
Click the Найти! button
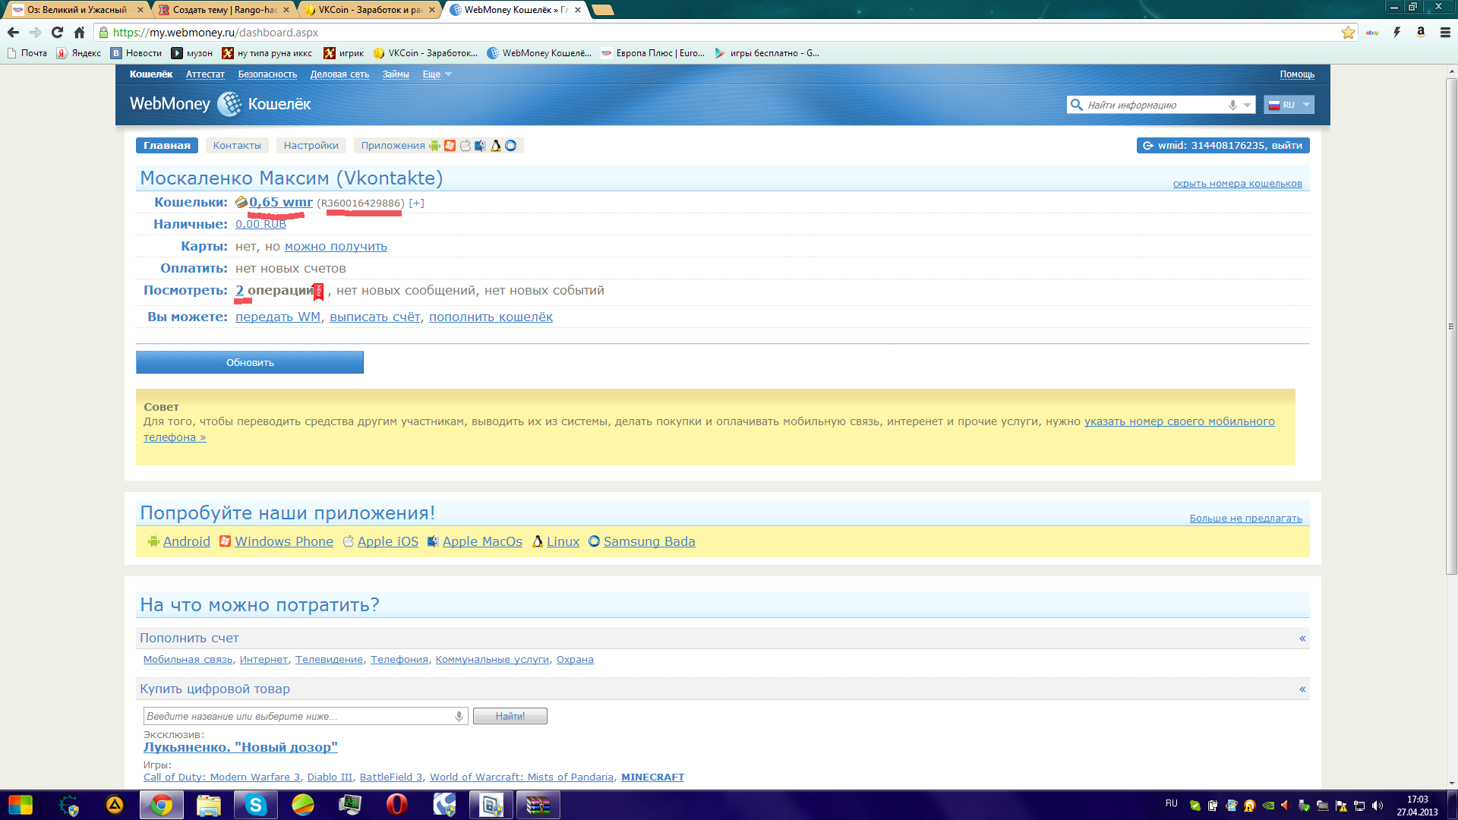click(510, 716)
